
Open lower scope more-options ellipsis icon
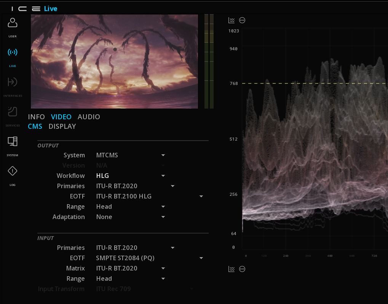[x=242, y=269]
